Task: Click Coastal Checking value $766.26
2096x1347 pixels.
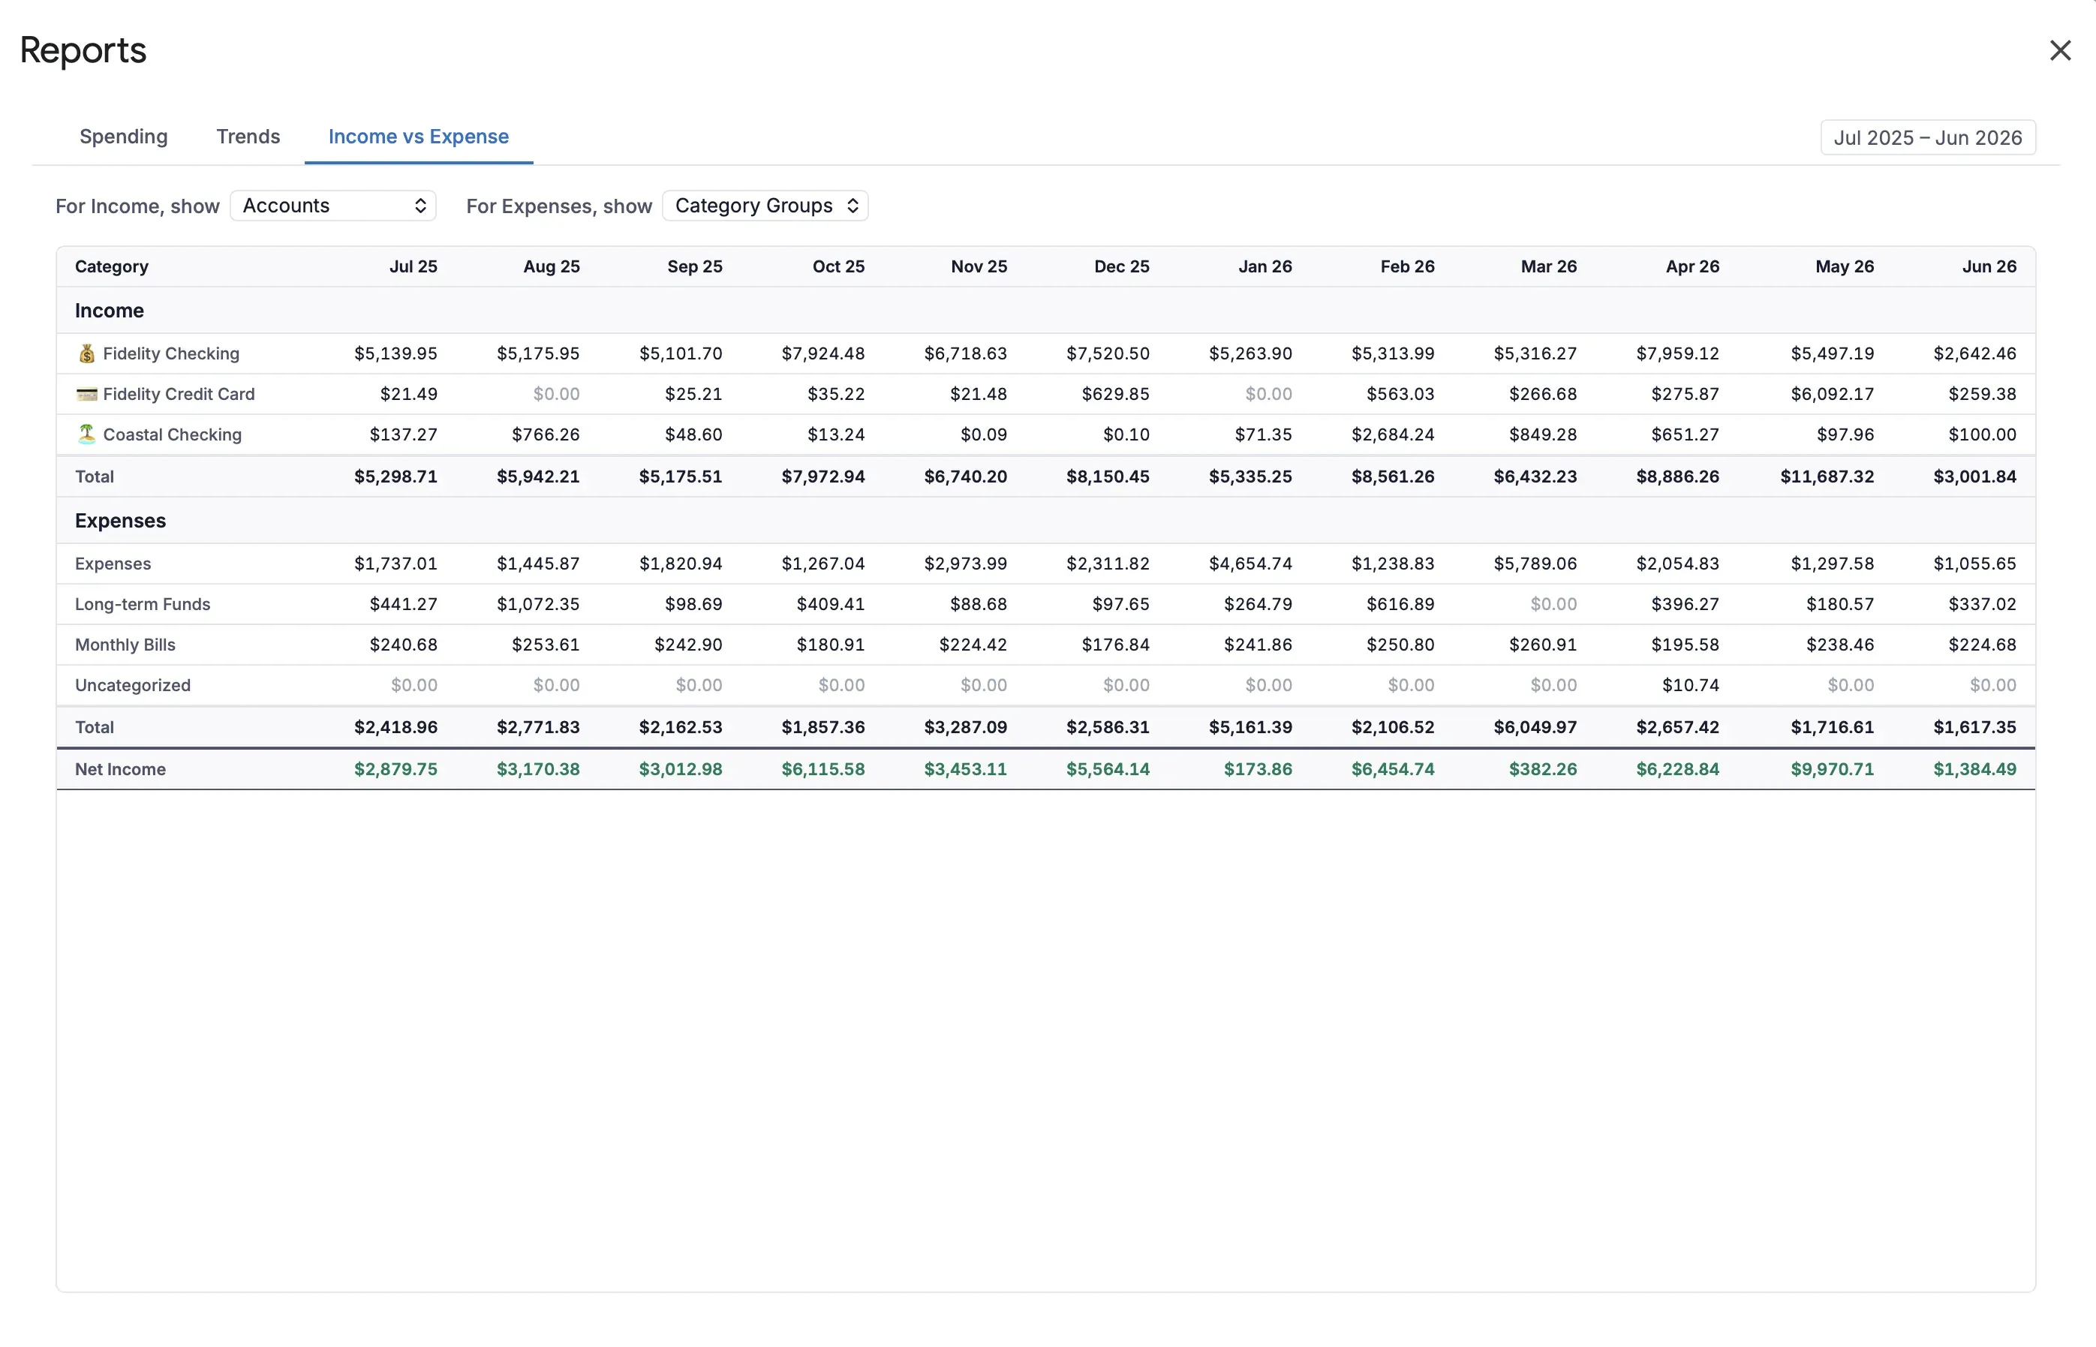Action: point(546,434)
